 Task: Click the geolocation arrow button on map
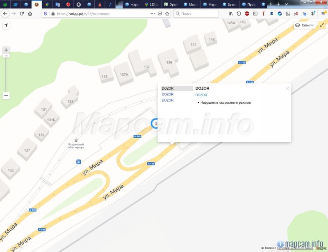tap(6, 25)
